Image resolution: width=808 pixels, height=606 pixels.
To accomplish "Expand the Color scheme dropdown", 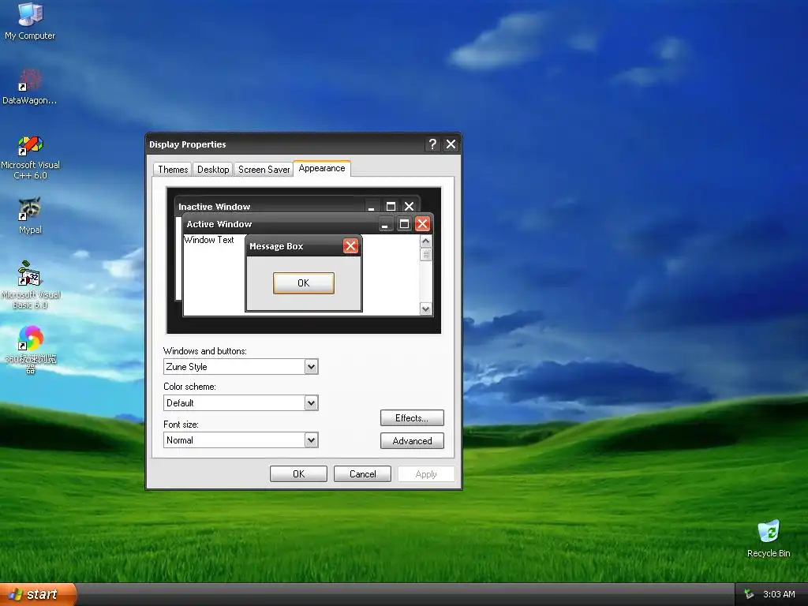I will (x=311, y=403).
